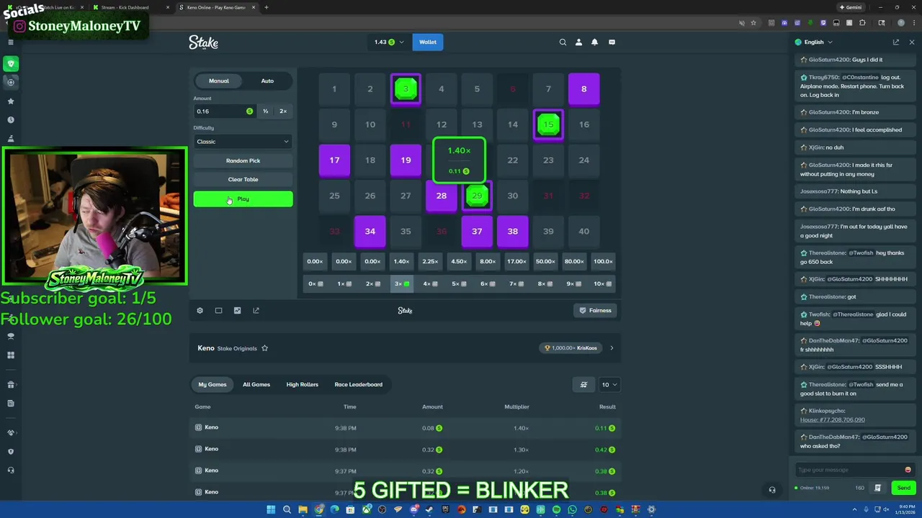Bookmark this page with star icon
Image resolution: width=922 pixels, height=518 pixels.
753,23
